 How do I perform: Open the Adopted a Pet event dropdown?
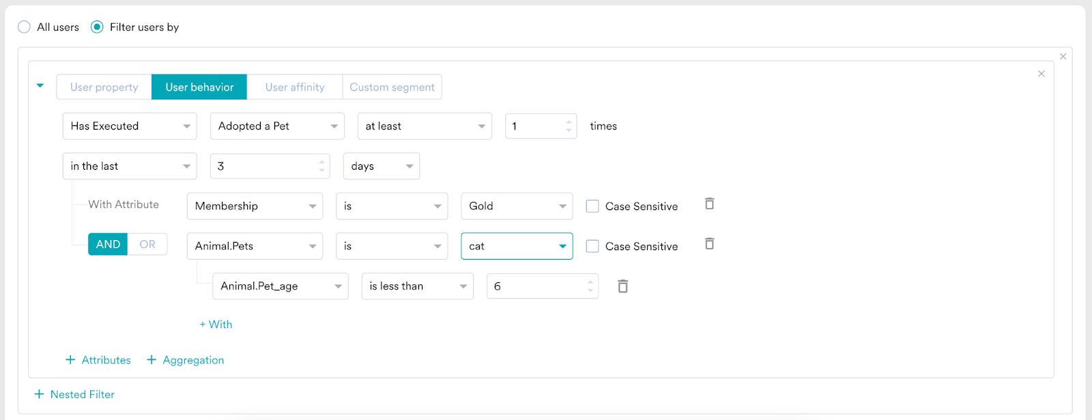click(x=277, y=126)
